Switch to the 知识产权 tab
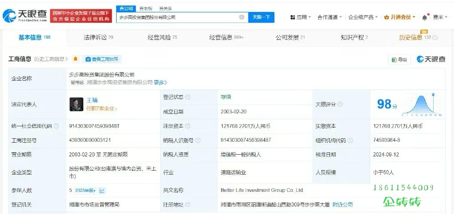 [354, 37]
